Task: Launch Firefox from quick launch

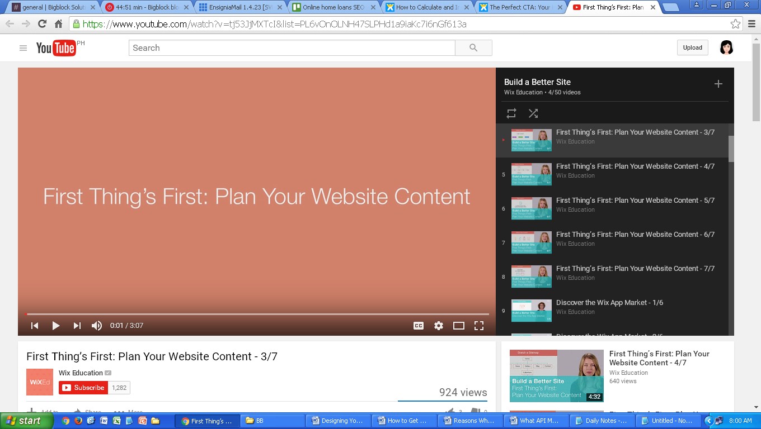Action: (x=78, y=421)
